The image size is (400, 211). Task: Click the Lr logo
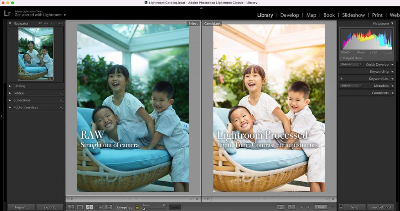7,13
